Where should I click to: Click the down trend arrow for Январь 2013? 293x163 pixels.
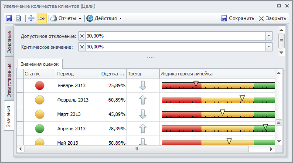pos(143,85)
